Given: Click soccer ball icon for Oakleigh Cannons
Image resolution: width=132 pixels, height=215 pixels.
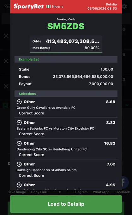Looking at the screenshot, I should click(19, 164).
